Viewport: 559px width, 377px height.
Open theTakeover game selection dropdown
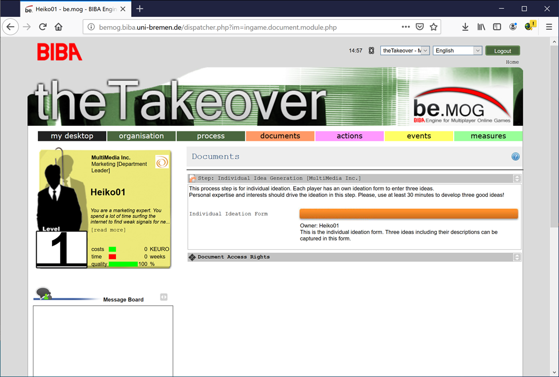pos(405,51)
